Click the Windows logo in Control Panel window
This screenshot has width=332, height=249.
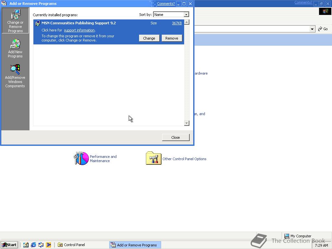[325, 11]
